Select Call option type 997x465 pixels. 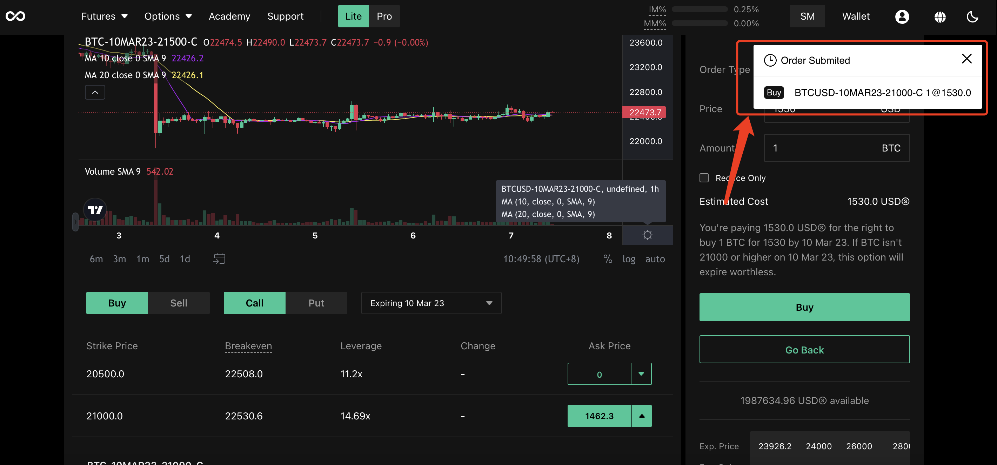coord(254,303)
